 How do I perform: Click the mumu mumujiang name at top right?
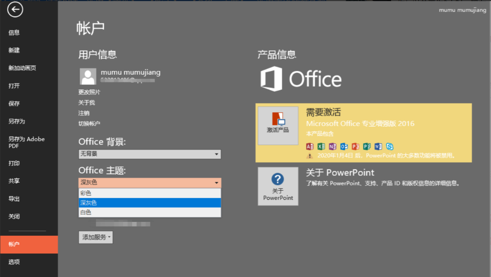pos(463,10)
